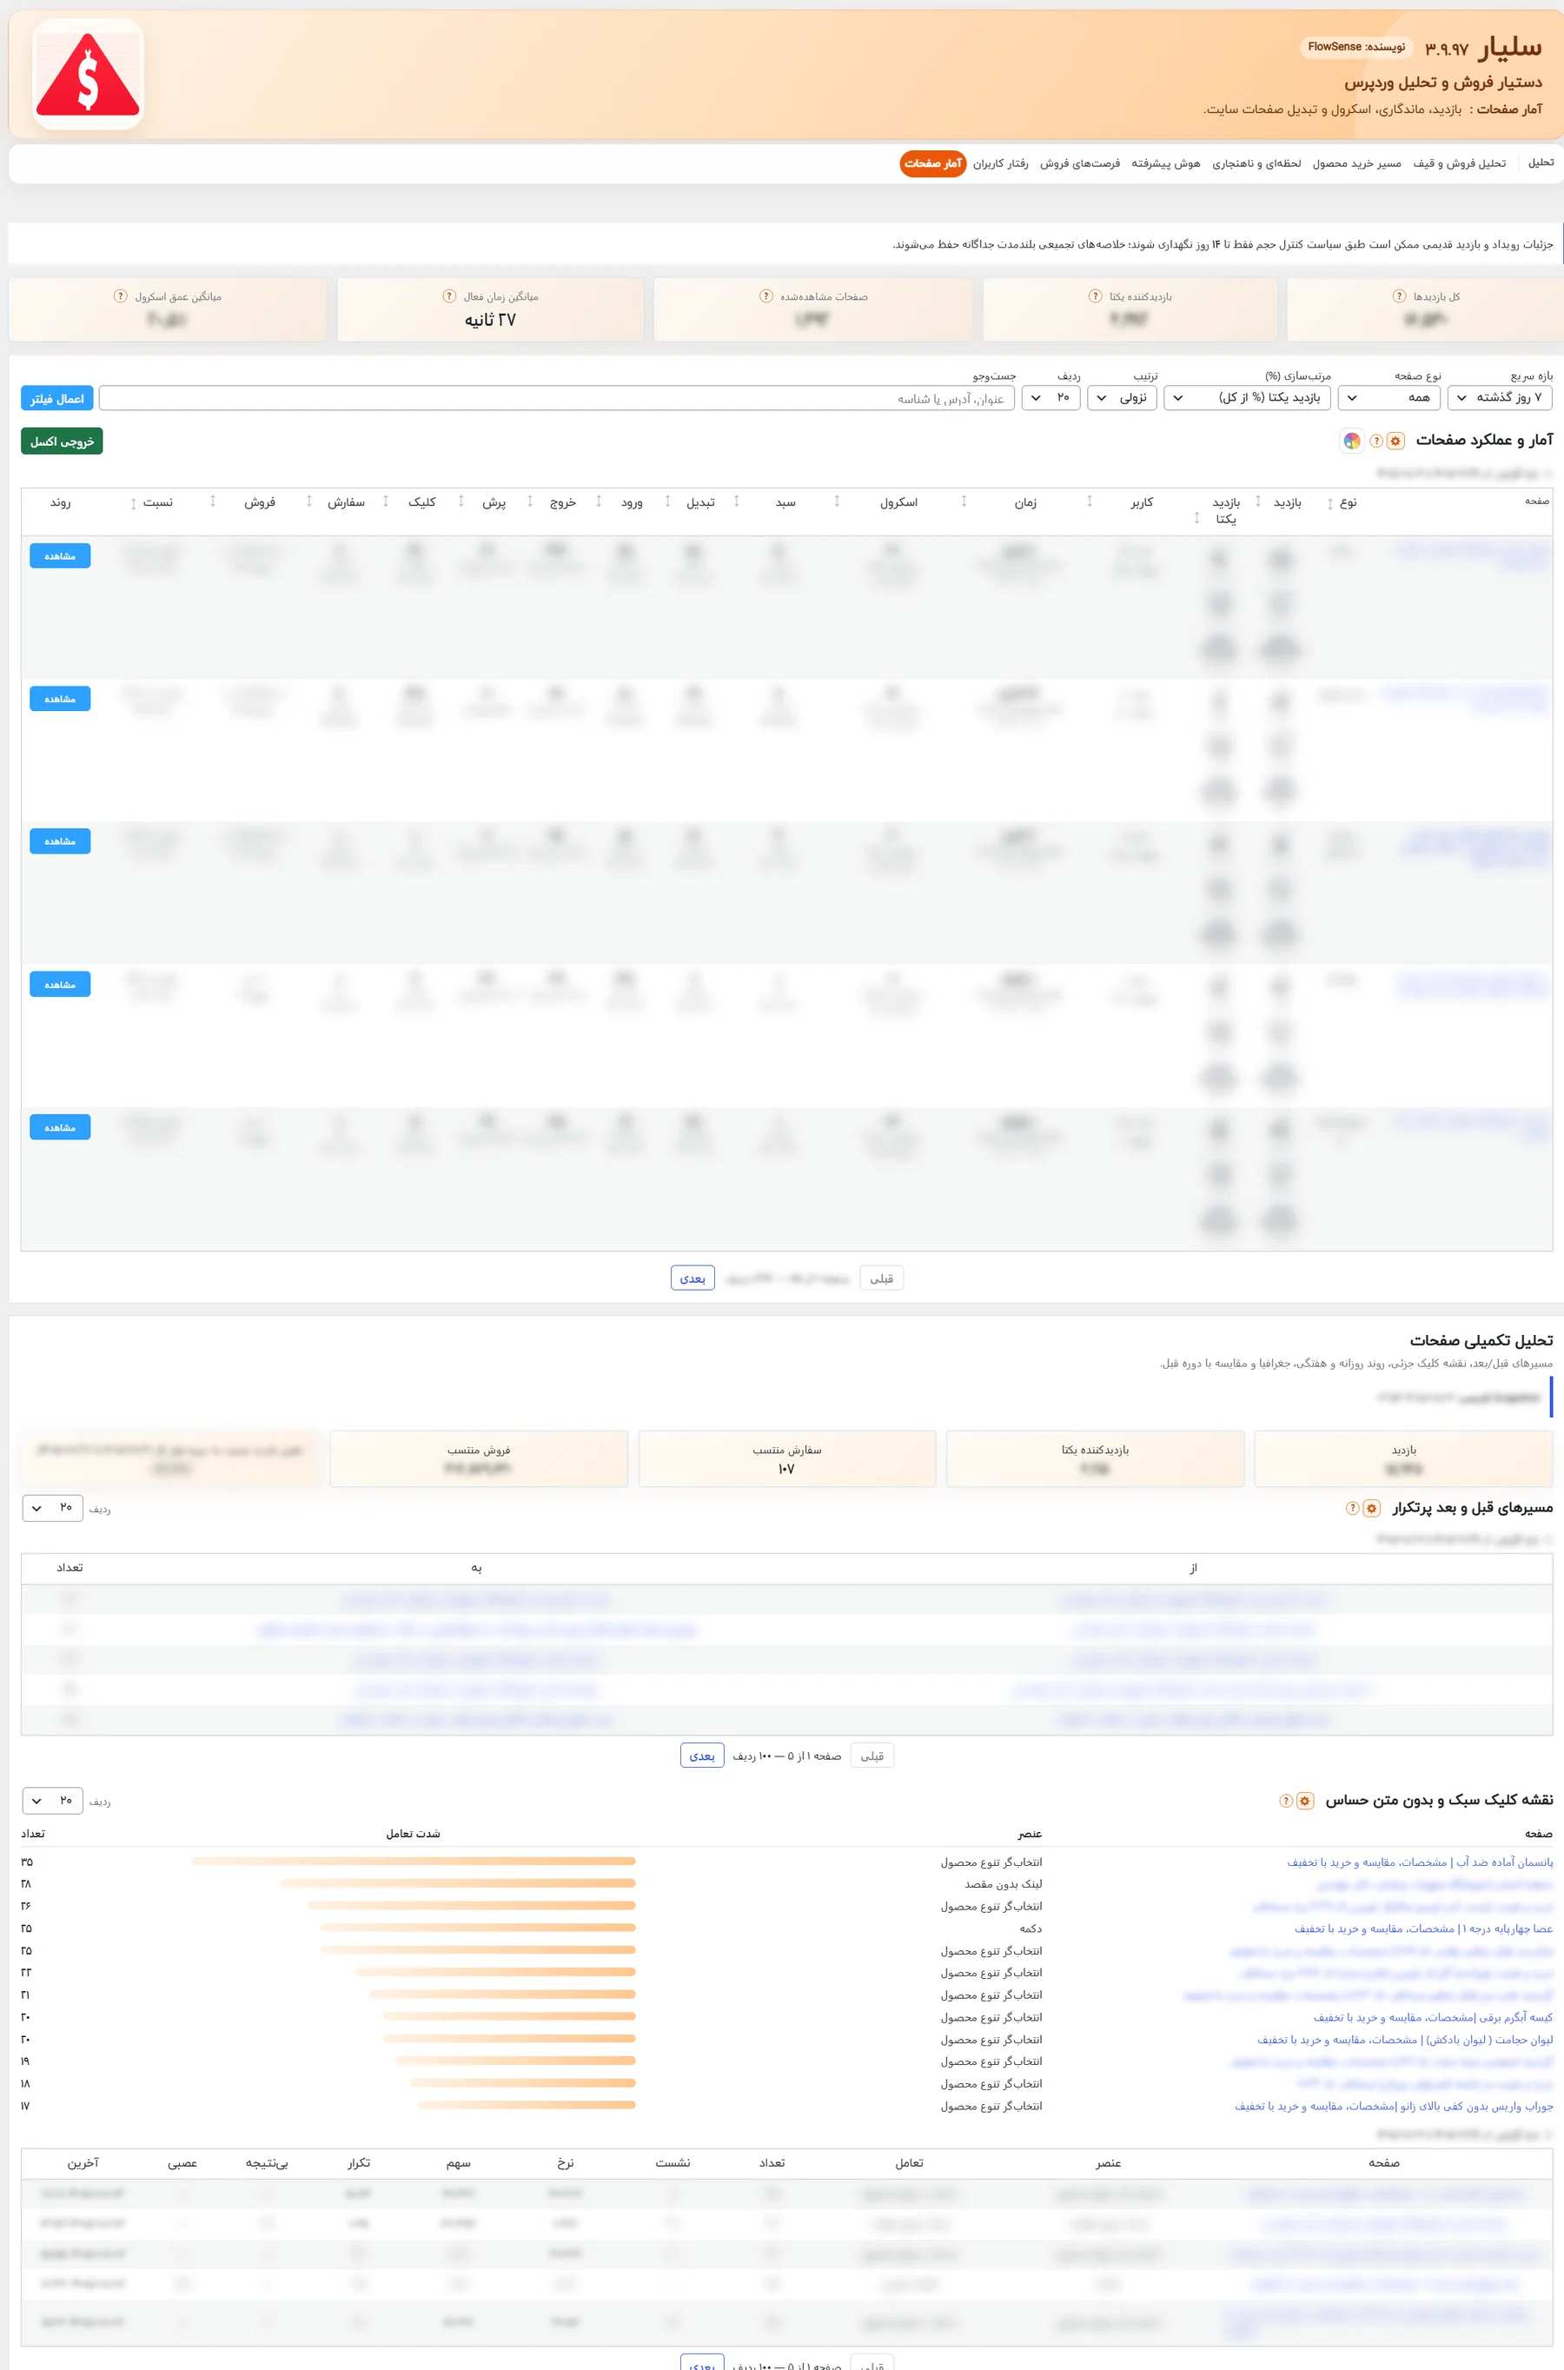Image resolution: width=1564 pixels, height=2370 pixels.
Task: Switch to تحلیل فروش و قیف tab
Action: tap(1459, 163)
